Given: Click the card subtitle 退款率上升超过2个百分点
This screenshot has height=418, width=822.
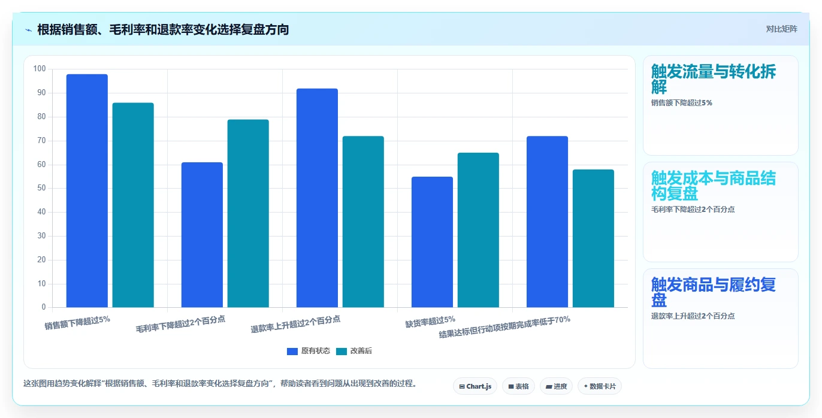Looking at the screenshot, I should click(693, 316).
